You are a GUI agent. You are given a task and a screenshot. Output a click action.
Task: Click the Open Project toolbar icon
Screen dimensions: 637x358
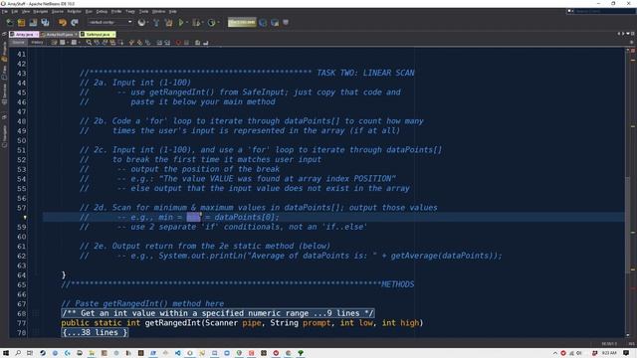pyautogui.click(x=33, y=23)
